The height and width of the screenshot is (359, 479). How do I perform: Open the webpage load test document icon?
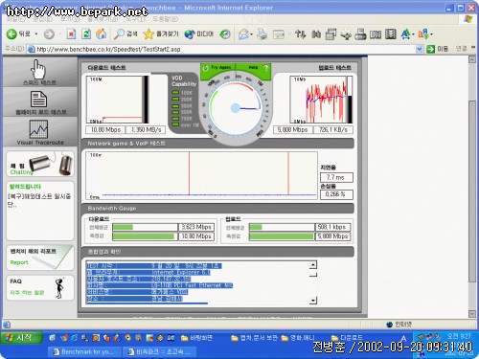38,100
